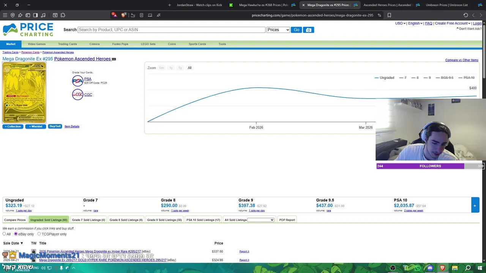The width and height of the screenshot is (486, 273).
Task: Select Ungraded Sold Listings (60) tab
Action: (x=49, y=220)
